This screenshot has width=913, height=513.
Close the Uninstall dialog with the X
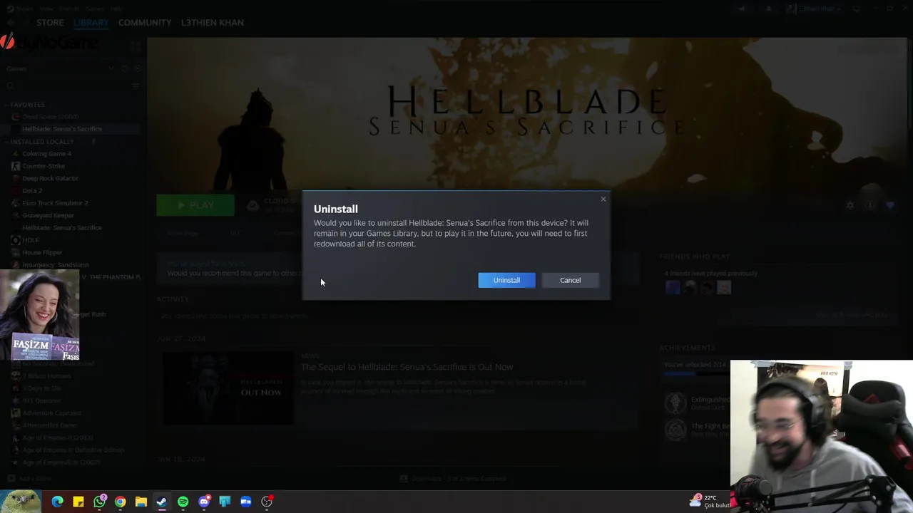(603, 199)
